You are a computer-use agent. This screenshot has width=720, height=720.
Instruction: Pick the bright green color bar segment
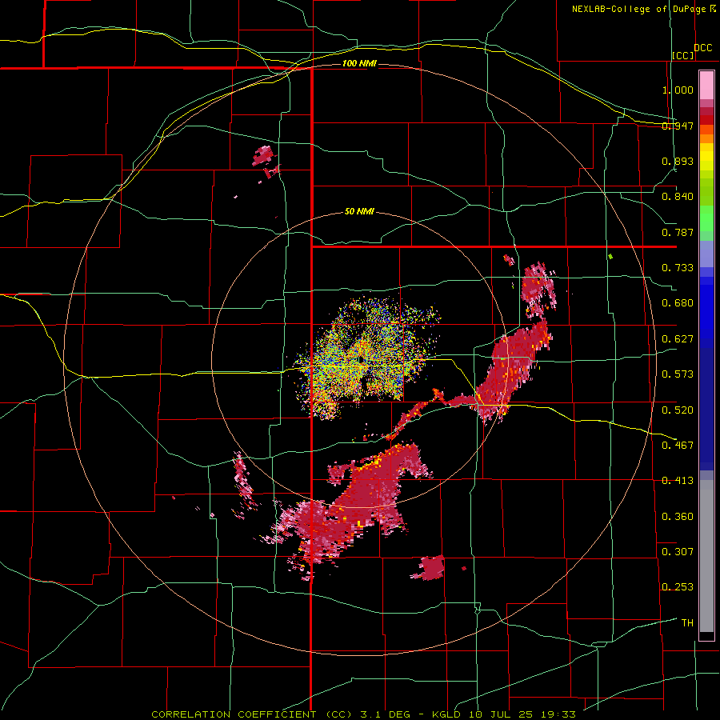pyautogui.click(x=706, y=218)
